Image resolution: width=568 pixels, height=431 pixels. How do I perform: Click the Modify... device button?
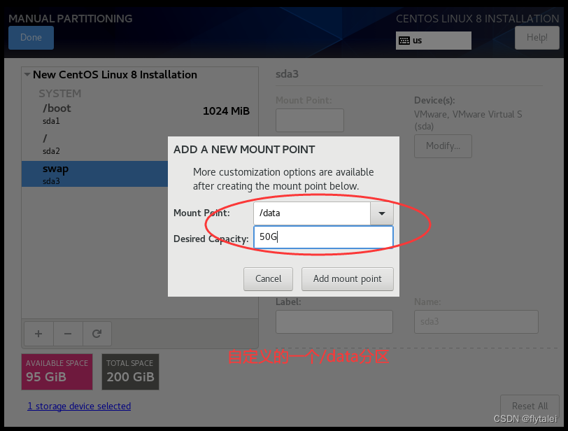click(443, 146)
